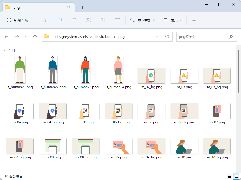The image size is (241, 180).
Task: Open the 並べ替え sort dropdown
Action: pyautogui.click(x=142, y=20)
